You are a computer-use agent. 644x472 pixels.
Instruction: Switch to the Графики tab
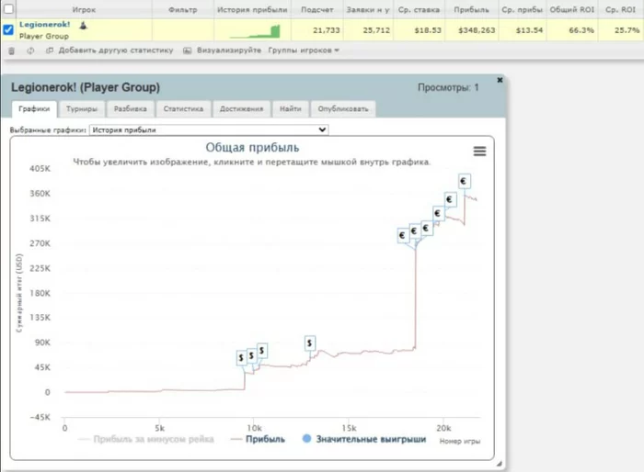[34, 109]
